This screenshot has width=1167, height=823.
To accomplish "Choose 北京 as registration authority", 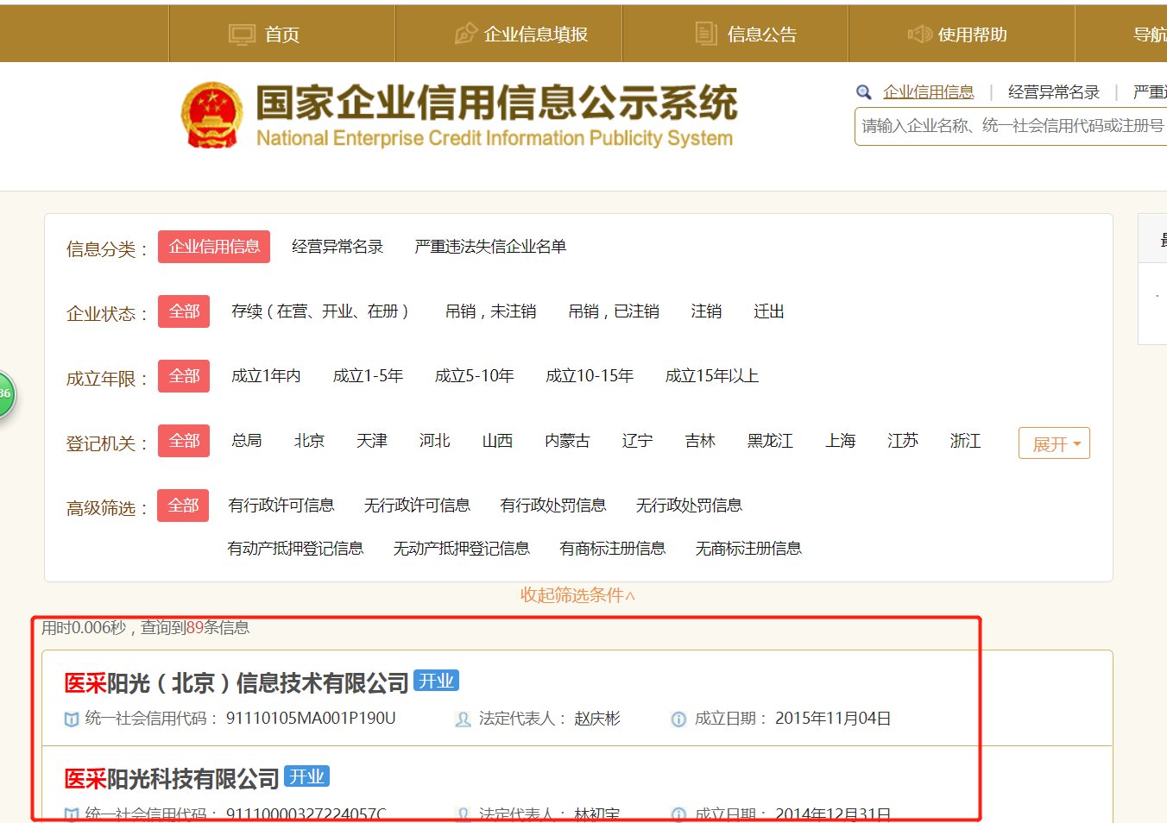I will 309,441.
